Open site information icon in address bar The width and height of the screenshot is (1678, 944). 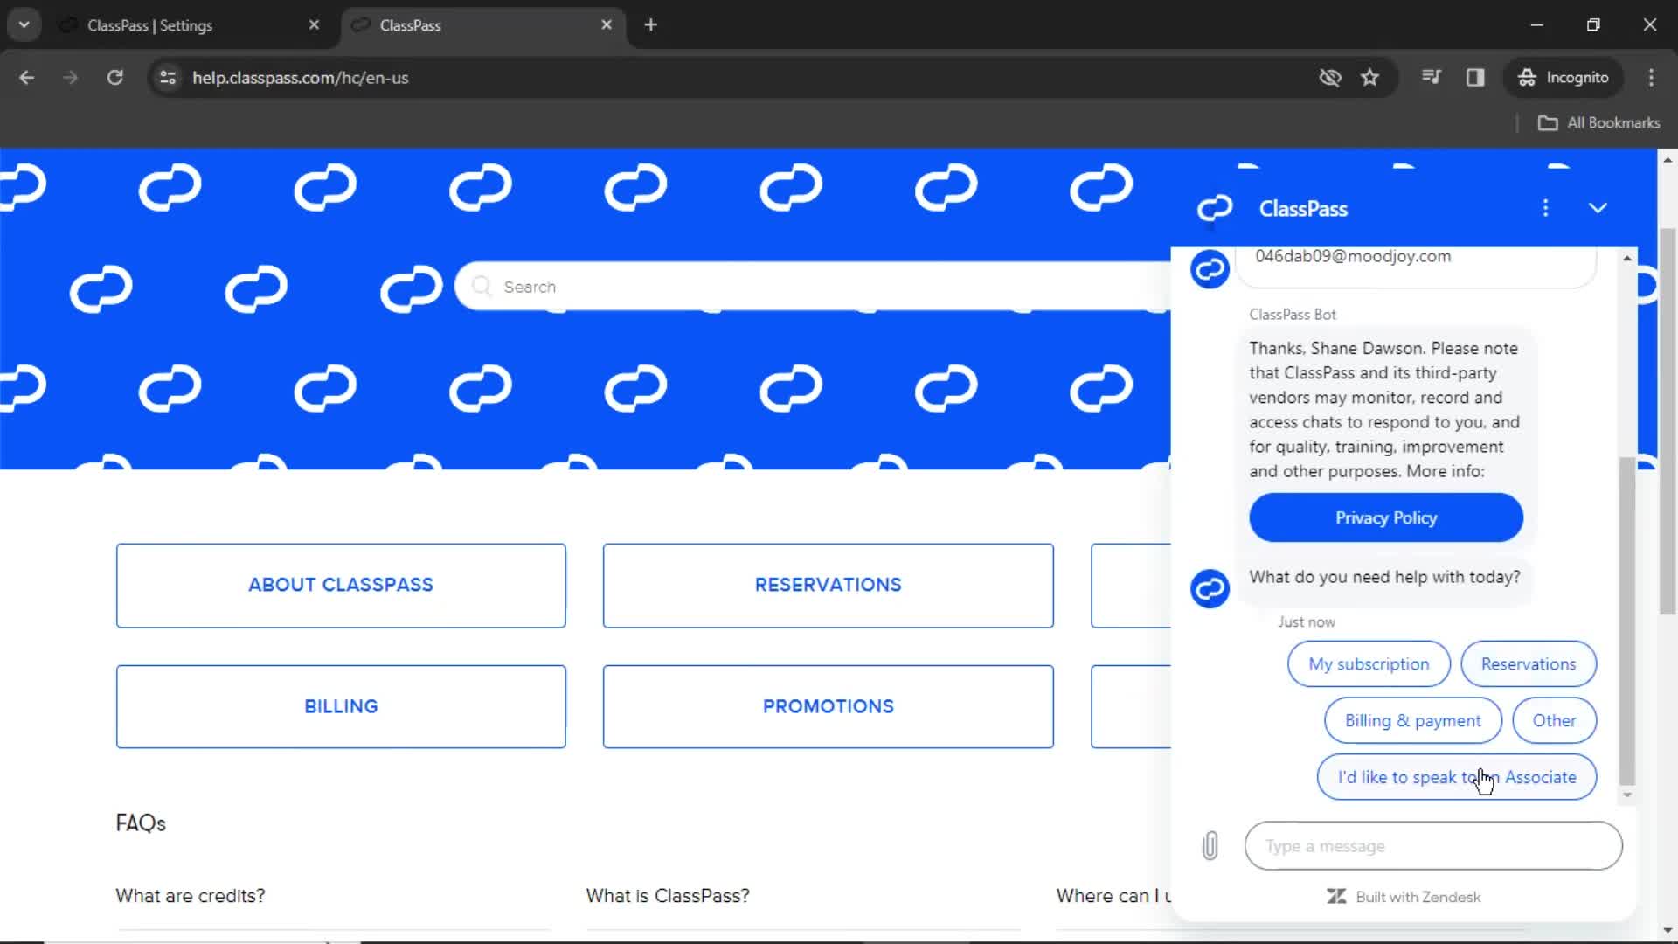168,78
